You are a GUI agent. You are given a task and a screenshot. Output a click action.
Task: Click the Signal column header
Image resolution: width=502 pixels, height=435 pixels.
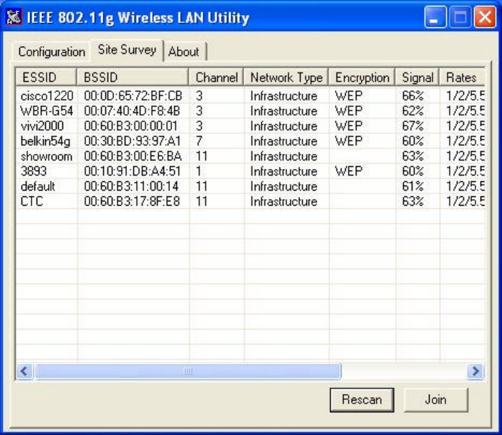click(417, 77)
